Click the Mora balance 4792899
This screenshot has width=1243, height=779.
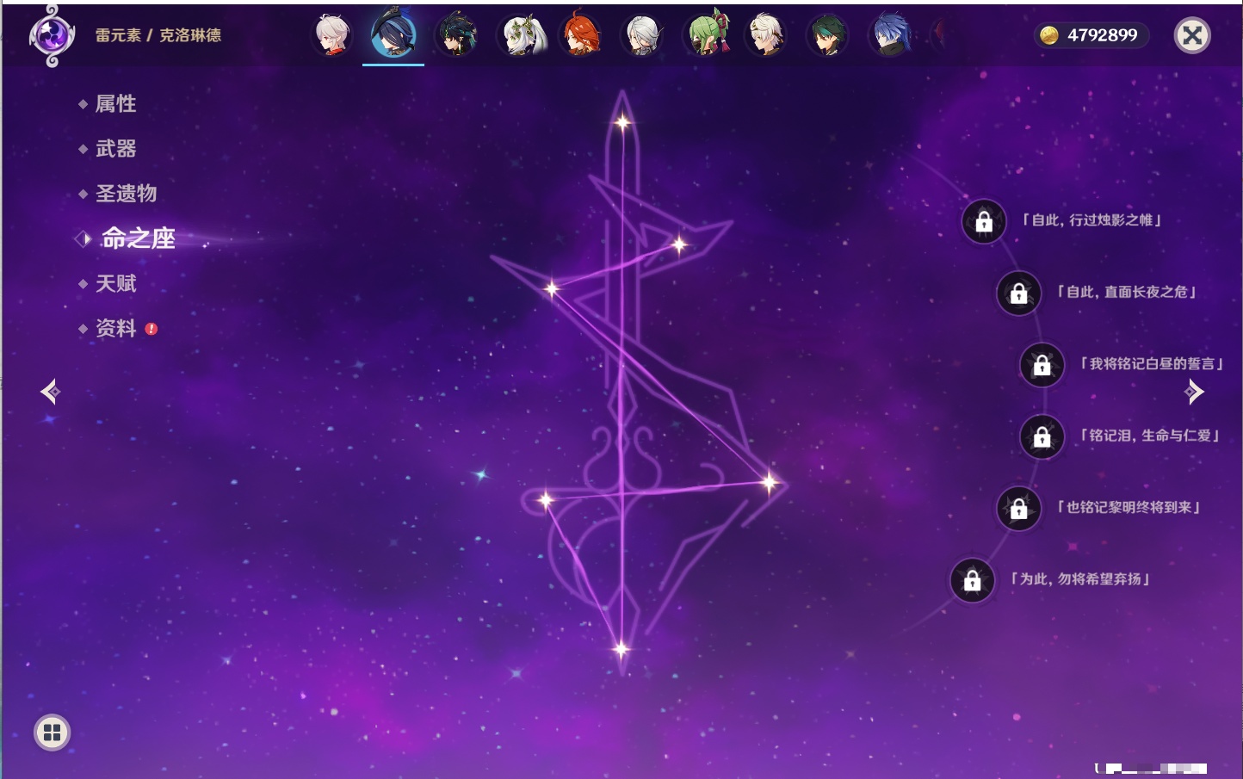click(1103, 35)
